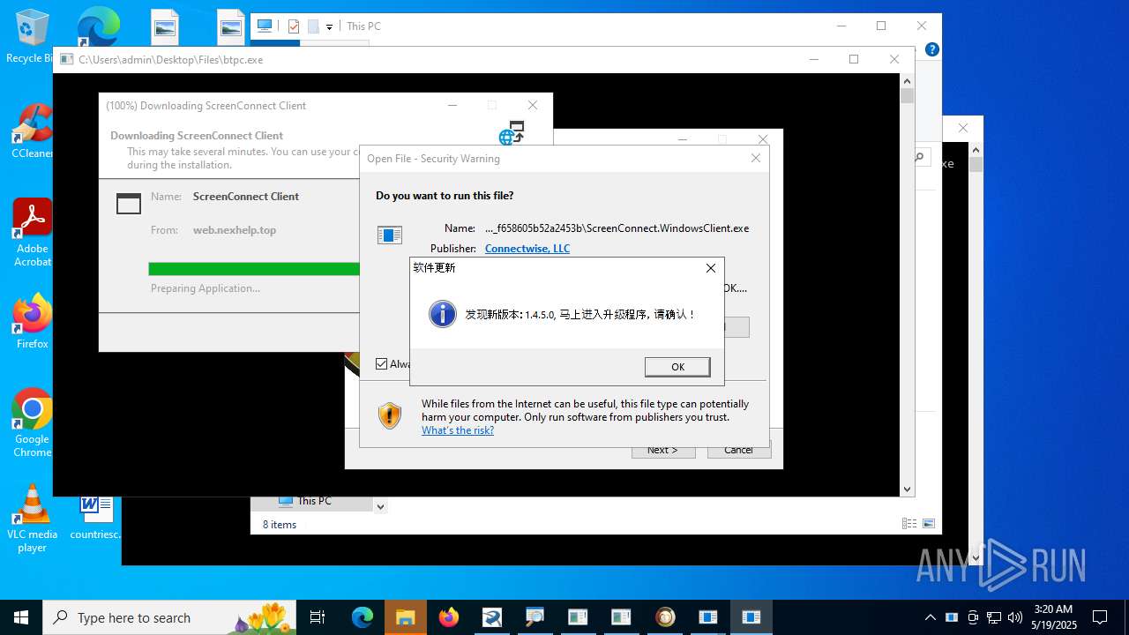Open Task View on the taskbar
Image resolution: width=1129 pixels, height=635 pixels.
point(318,617)
